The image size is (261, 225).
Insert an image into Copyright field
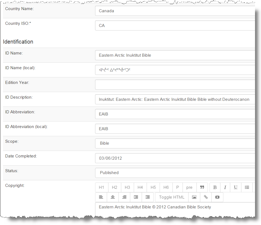click(x=194, y=197)
